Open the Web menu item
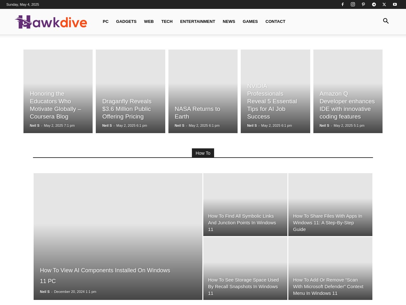406x305 pixels. pos(149,21)
